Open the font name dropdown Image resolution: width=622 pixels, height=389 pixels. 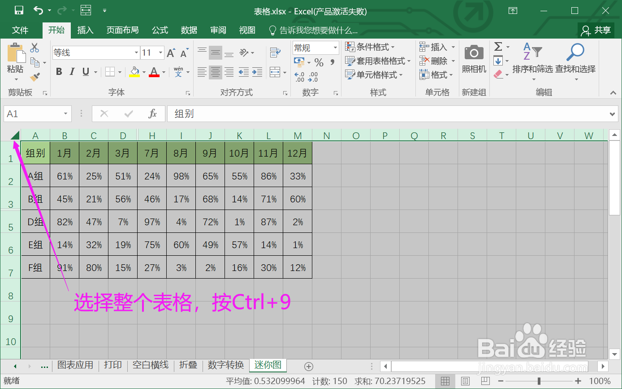pyautogui.click(x=136, y=52)
